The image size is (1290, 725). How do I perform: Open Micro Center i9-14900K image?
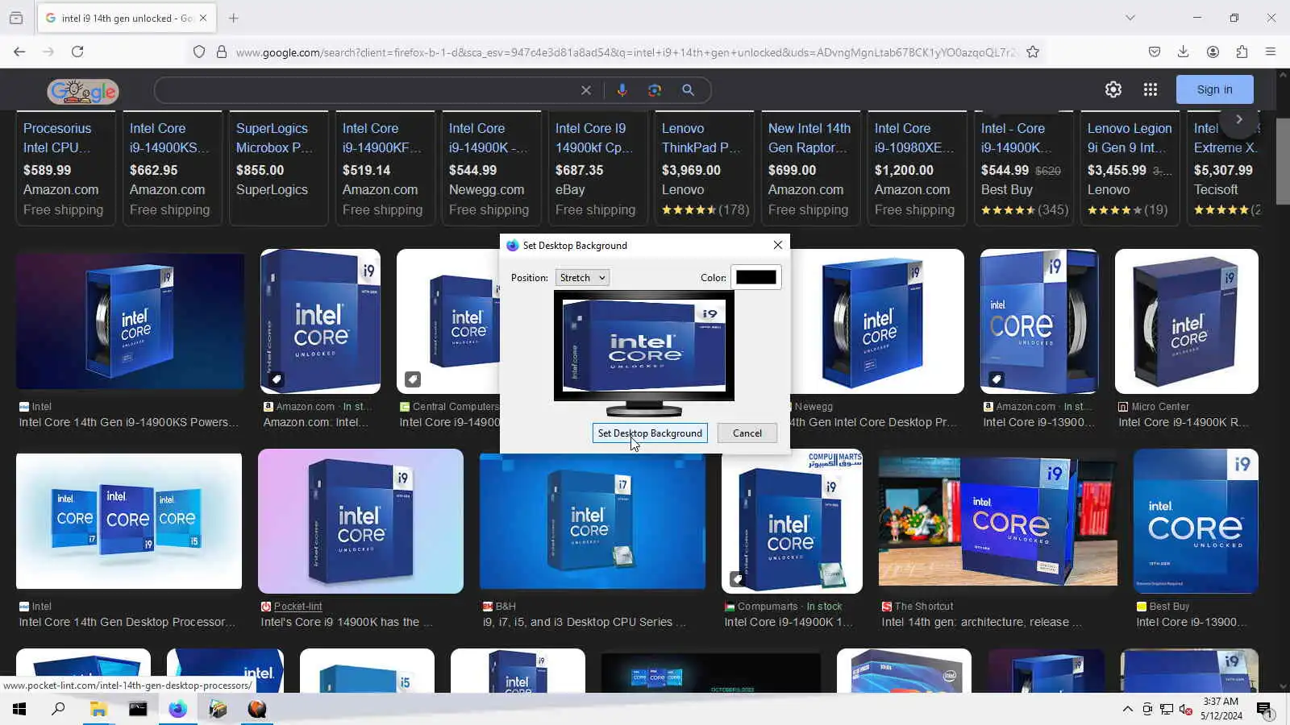coord(1186,321)
